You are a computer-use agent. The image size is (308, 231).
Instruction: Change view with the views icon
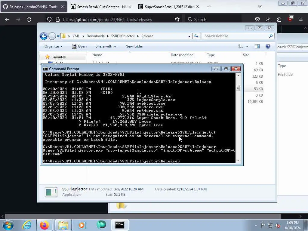pyautogui.click(x=241, y=46)
